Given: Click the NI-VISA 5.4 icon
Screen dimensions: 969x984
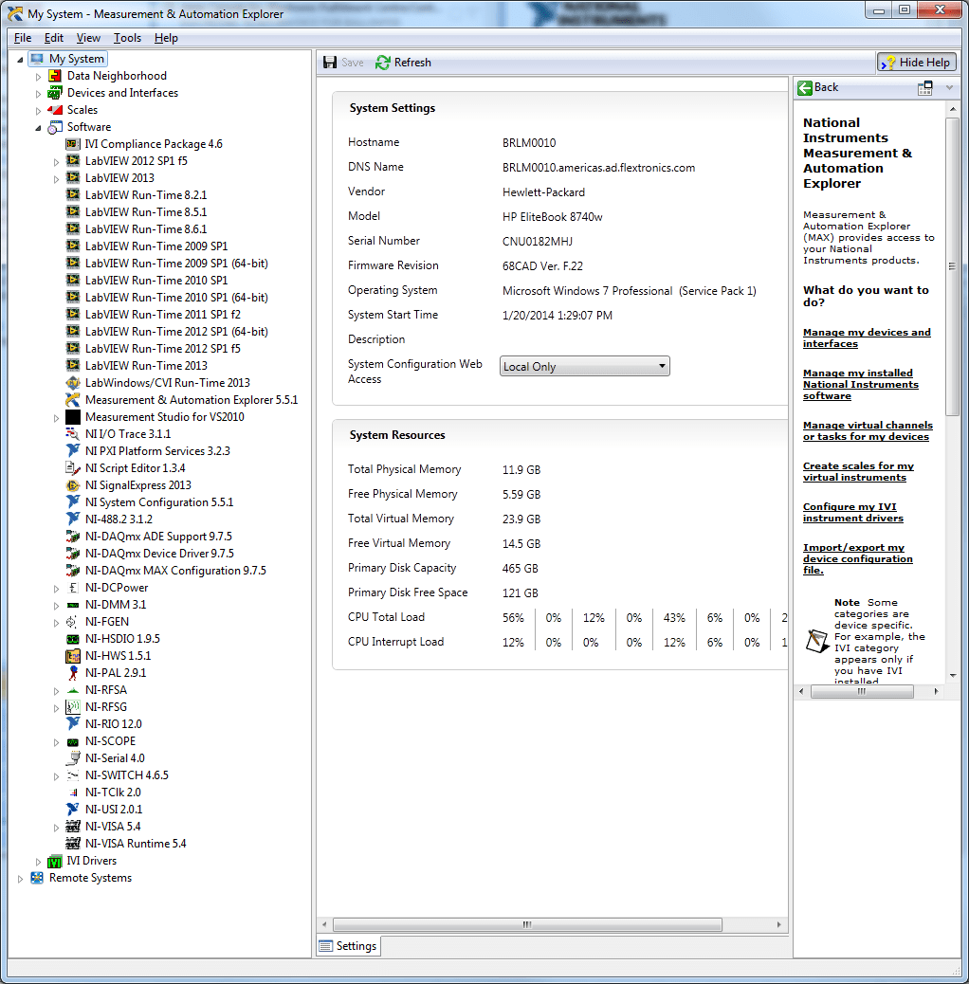Looking at the screenshot, I should (x=73, y=826).
